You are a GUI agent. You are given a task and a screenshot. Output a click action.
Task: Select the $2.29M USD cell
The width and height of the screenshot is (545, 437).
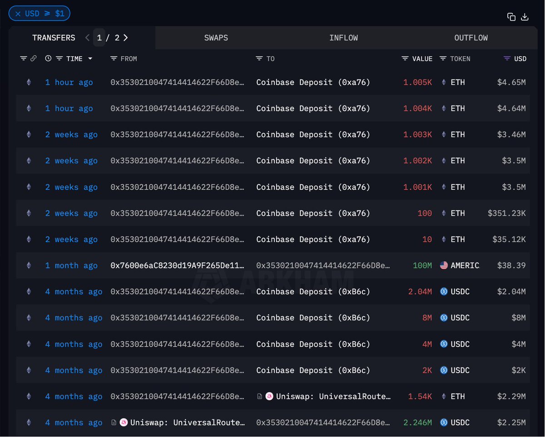pos(511,396)
